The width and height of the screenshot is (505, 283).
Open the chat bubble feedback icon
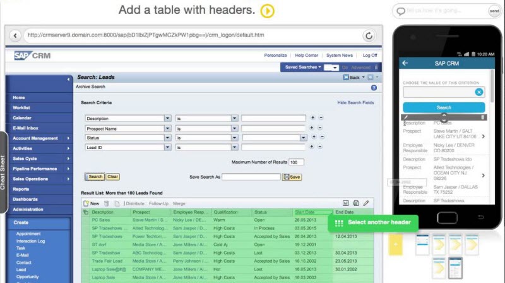[x=401, y=11]
